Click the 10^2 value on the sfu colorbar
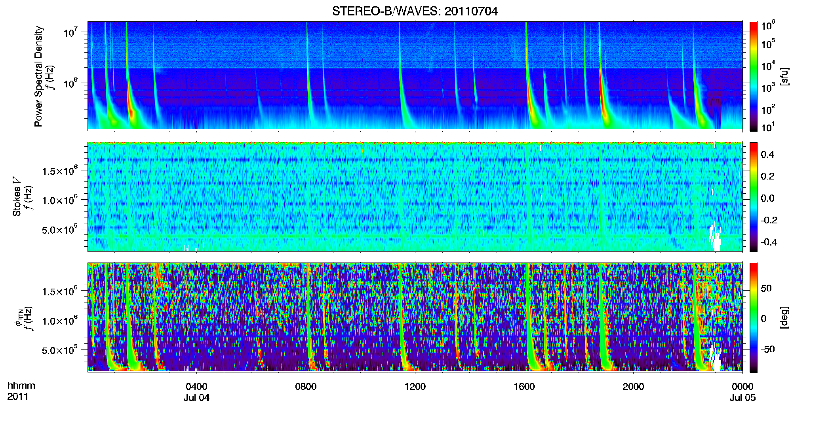The width and height of the screenshot is (830, 427). tap(768, 109)
